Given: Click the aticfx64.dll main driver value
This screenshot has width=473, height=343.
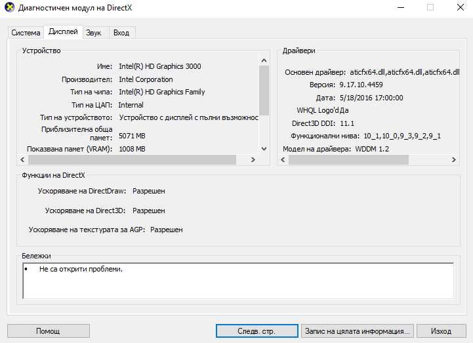Looking at the screenshot, I should click(405, 72).
